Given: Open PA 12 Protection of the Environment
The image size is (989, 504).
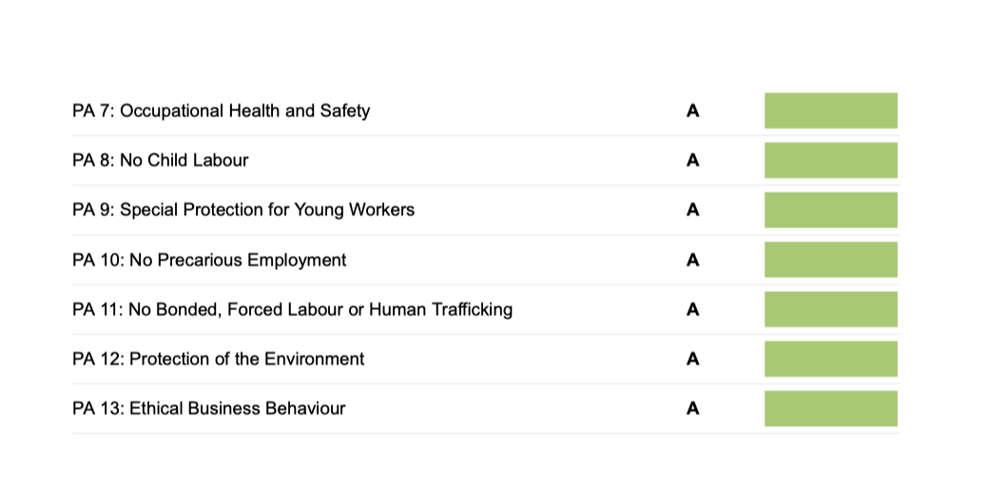Looking at the screenshot, I should (x=218, y=359).
